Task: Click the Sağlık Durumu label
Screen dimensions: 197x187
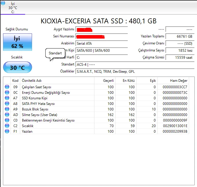Action: pyautogui.click(x=17, y=29)
